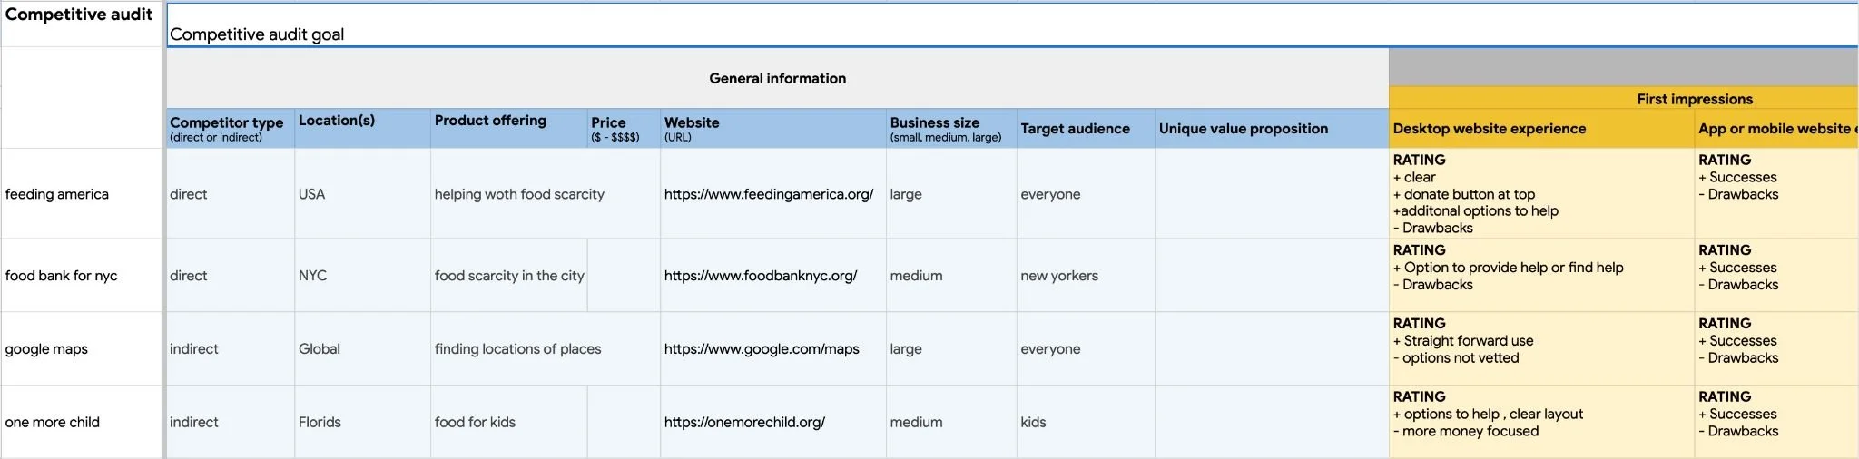
Task: Select google maps' mobile website rating cell
Action: point(1776,349)
